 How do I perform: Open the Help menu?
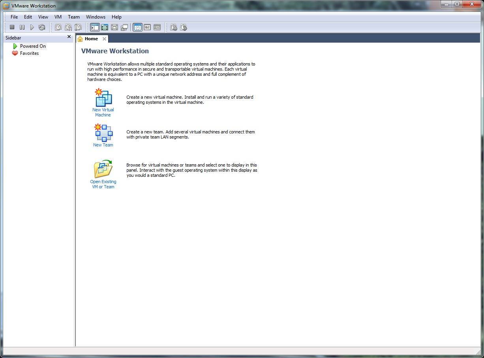click(116, 17)
